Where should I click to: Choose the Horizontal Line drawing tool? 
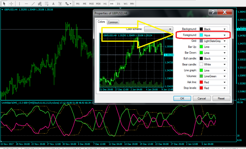click(26, 3)
